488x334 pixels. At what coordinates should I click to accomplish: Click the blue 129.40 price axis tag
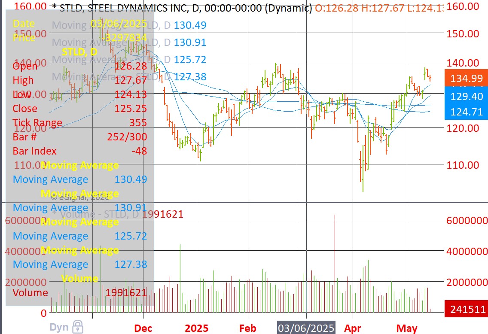click(x=466, y=97)
